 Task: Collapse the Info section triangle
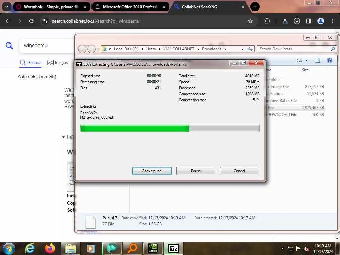63,137
